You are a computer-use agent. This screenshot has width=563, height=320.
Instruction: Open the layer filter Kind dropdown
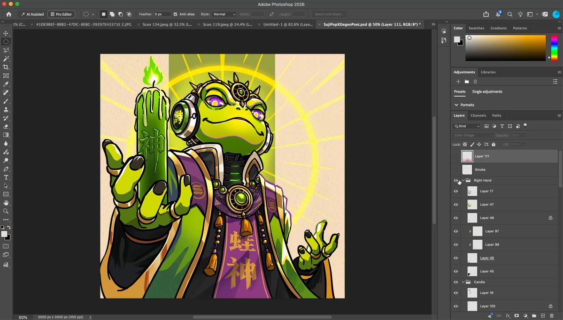point(466,126)
